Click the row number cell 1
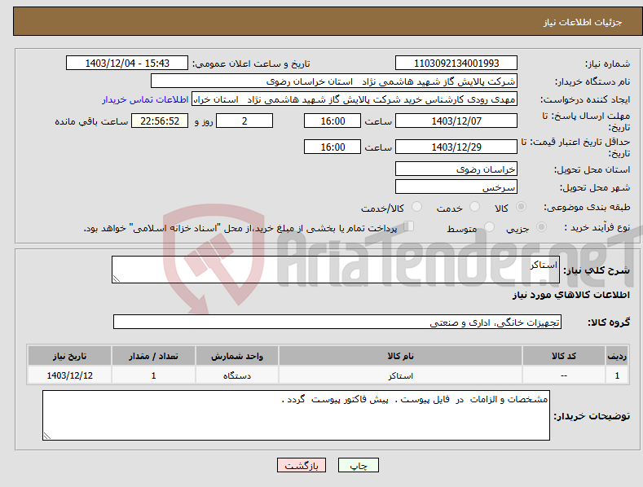Image resolution: width=643 pixels, height=487 pixels. pos(617,375)
